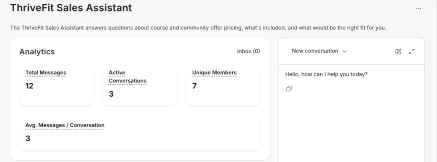Click the Avg. Messages / Conversation label
This screenshot has height=162, width=437.
tap(65, 125)
